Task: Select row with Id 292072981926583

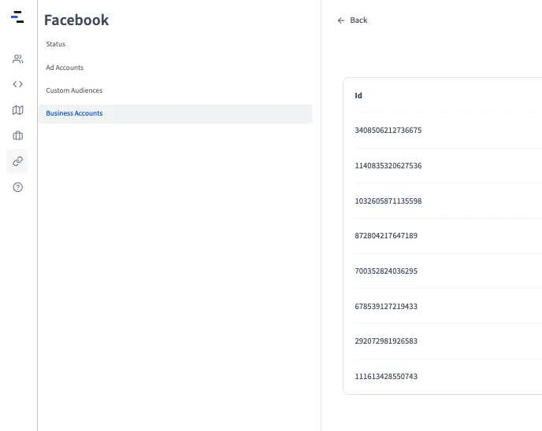Action: tap(448, 341)
